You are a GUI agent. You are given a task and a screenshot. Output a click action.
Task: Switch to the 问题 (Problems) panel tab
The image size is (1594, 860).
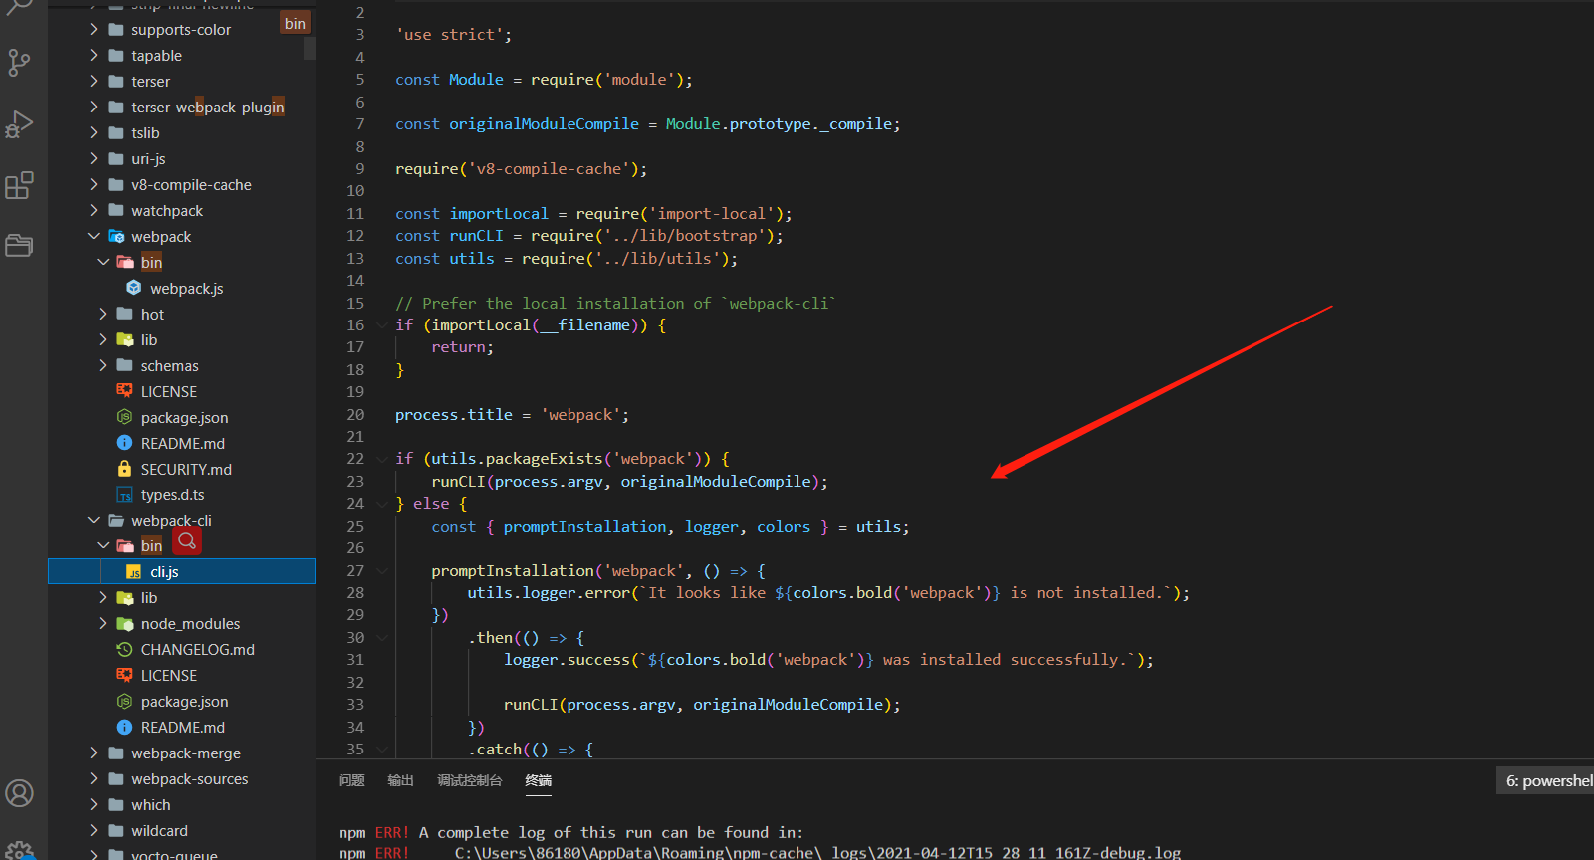(x=351, y=780)
